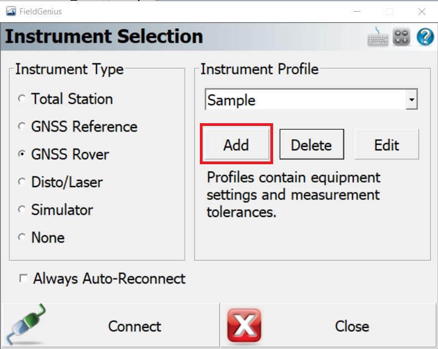Click the connector plug icon beside Connect
This screenshot has width=438, height=349.
[x=27, y=325]
